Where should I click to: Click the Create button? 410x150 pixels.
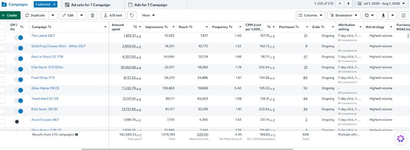[10, 16]
